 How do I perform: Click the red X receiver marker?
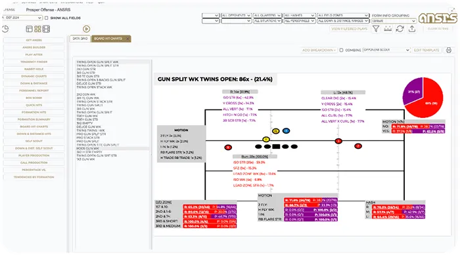[228, 147]
